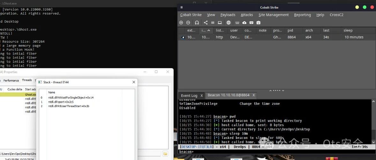The height and width of the screenshot is (160, 376).
Task: Click DESKTOP-1TQT3LR in beacon status bar
Action: 197,147
